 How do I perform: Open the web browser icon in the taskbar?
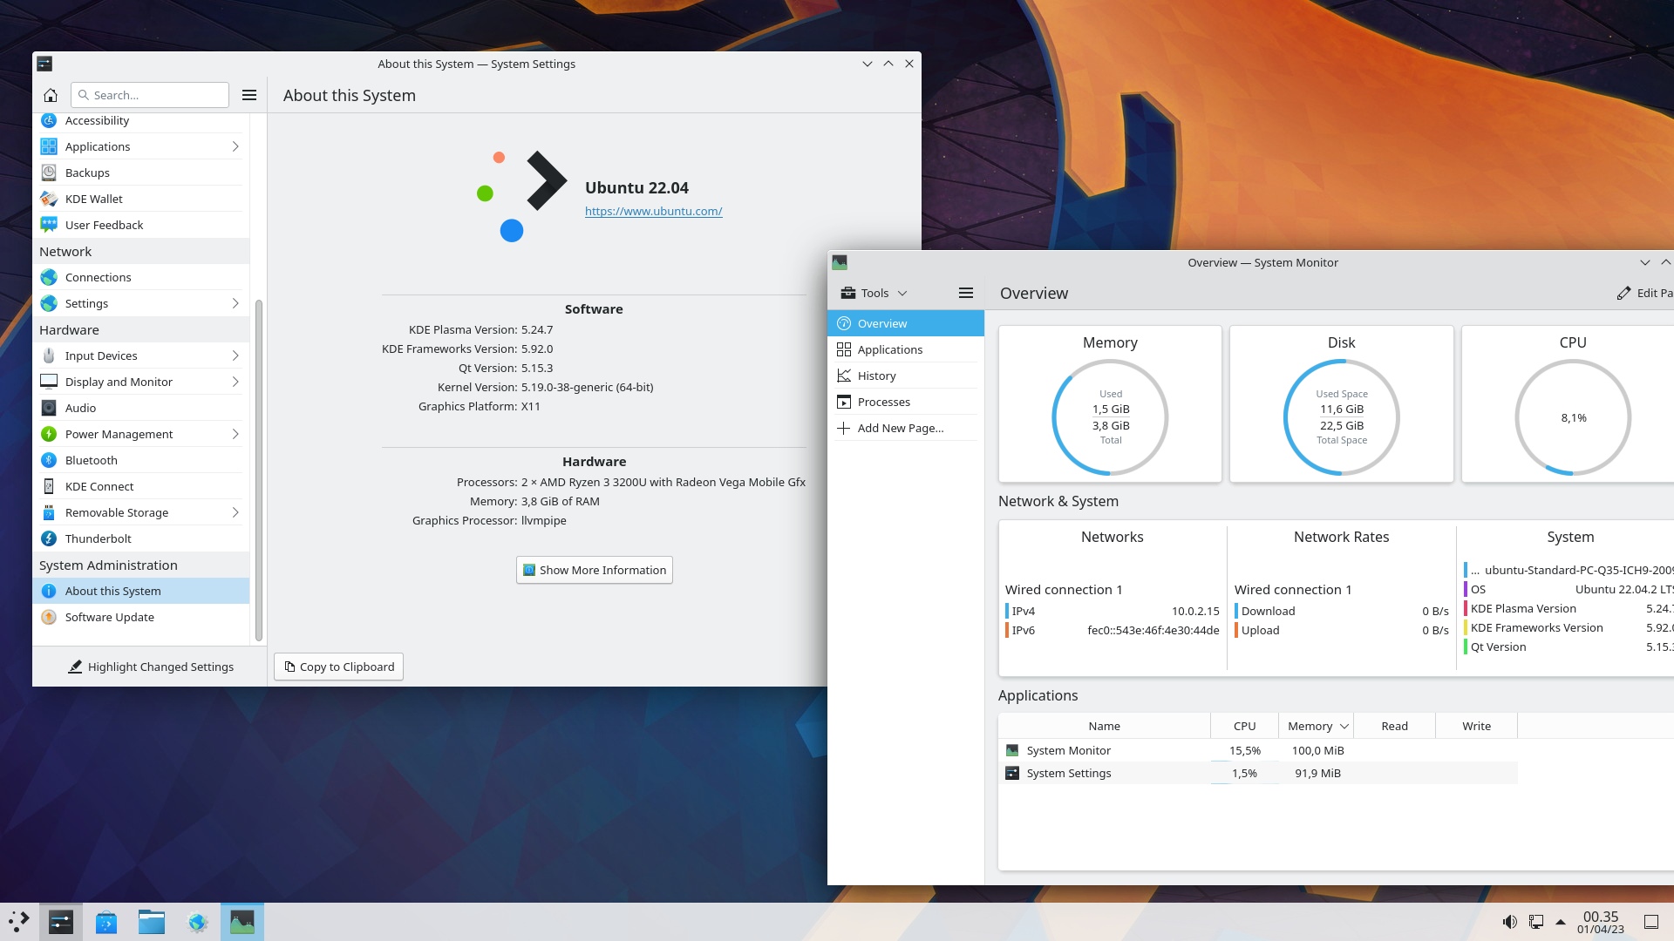(x=197, y=922)
